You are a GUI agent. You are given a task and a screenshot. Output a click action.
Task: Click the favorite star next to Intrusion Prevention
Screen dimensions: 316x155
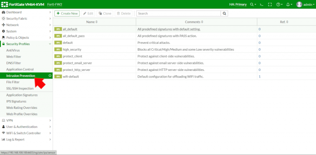click(x=50, y=76)
